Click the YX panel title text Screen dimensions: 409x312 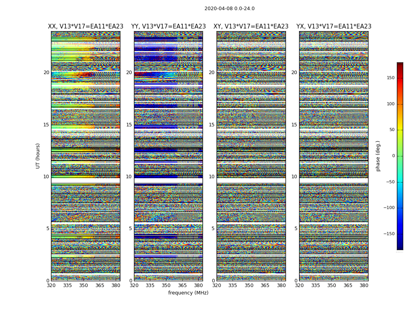coord(333,27)
